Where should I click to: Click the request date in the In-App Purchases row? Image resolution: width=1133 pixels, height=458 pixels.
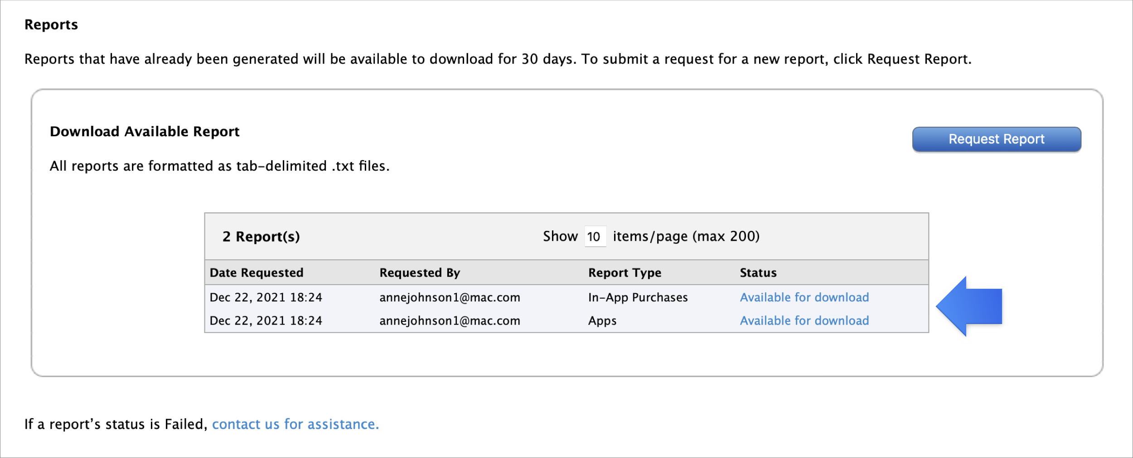coord(266,297)
